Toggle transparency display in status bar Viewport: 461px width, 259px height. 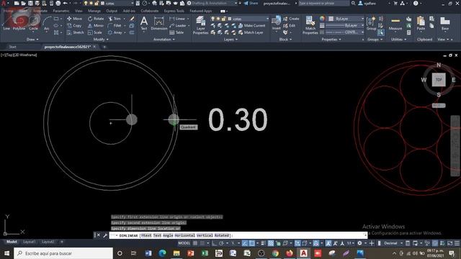271,243
